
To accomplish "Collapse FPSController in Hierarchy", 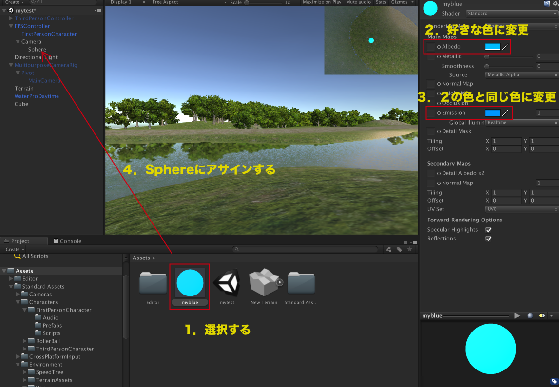I will 11,26.
